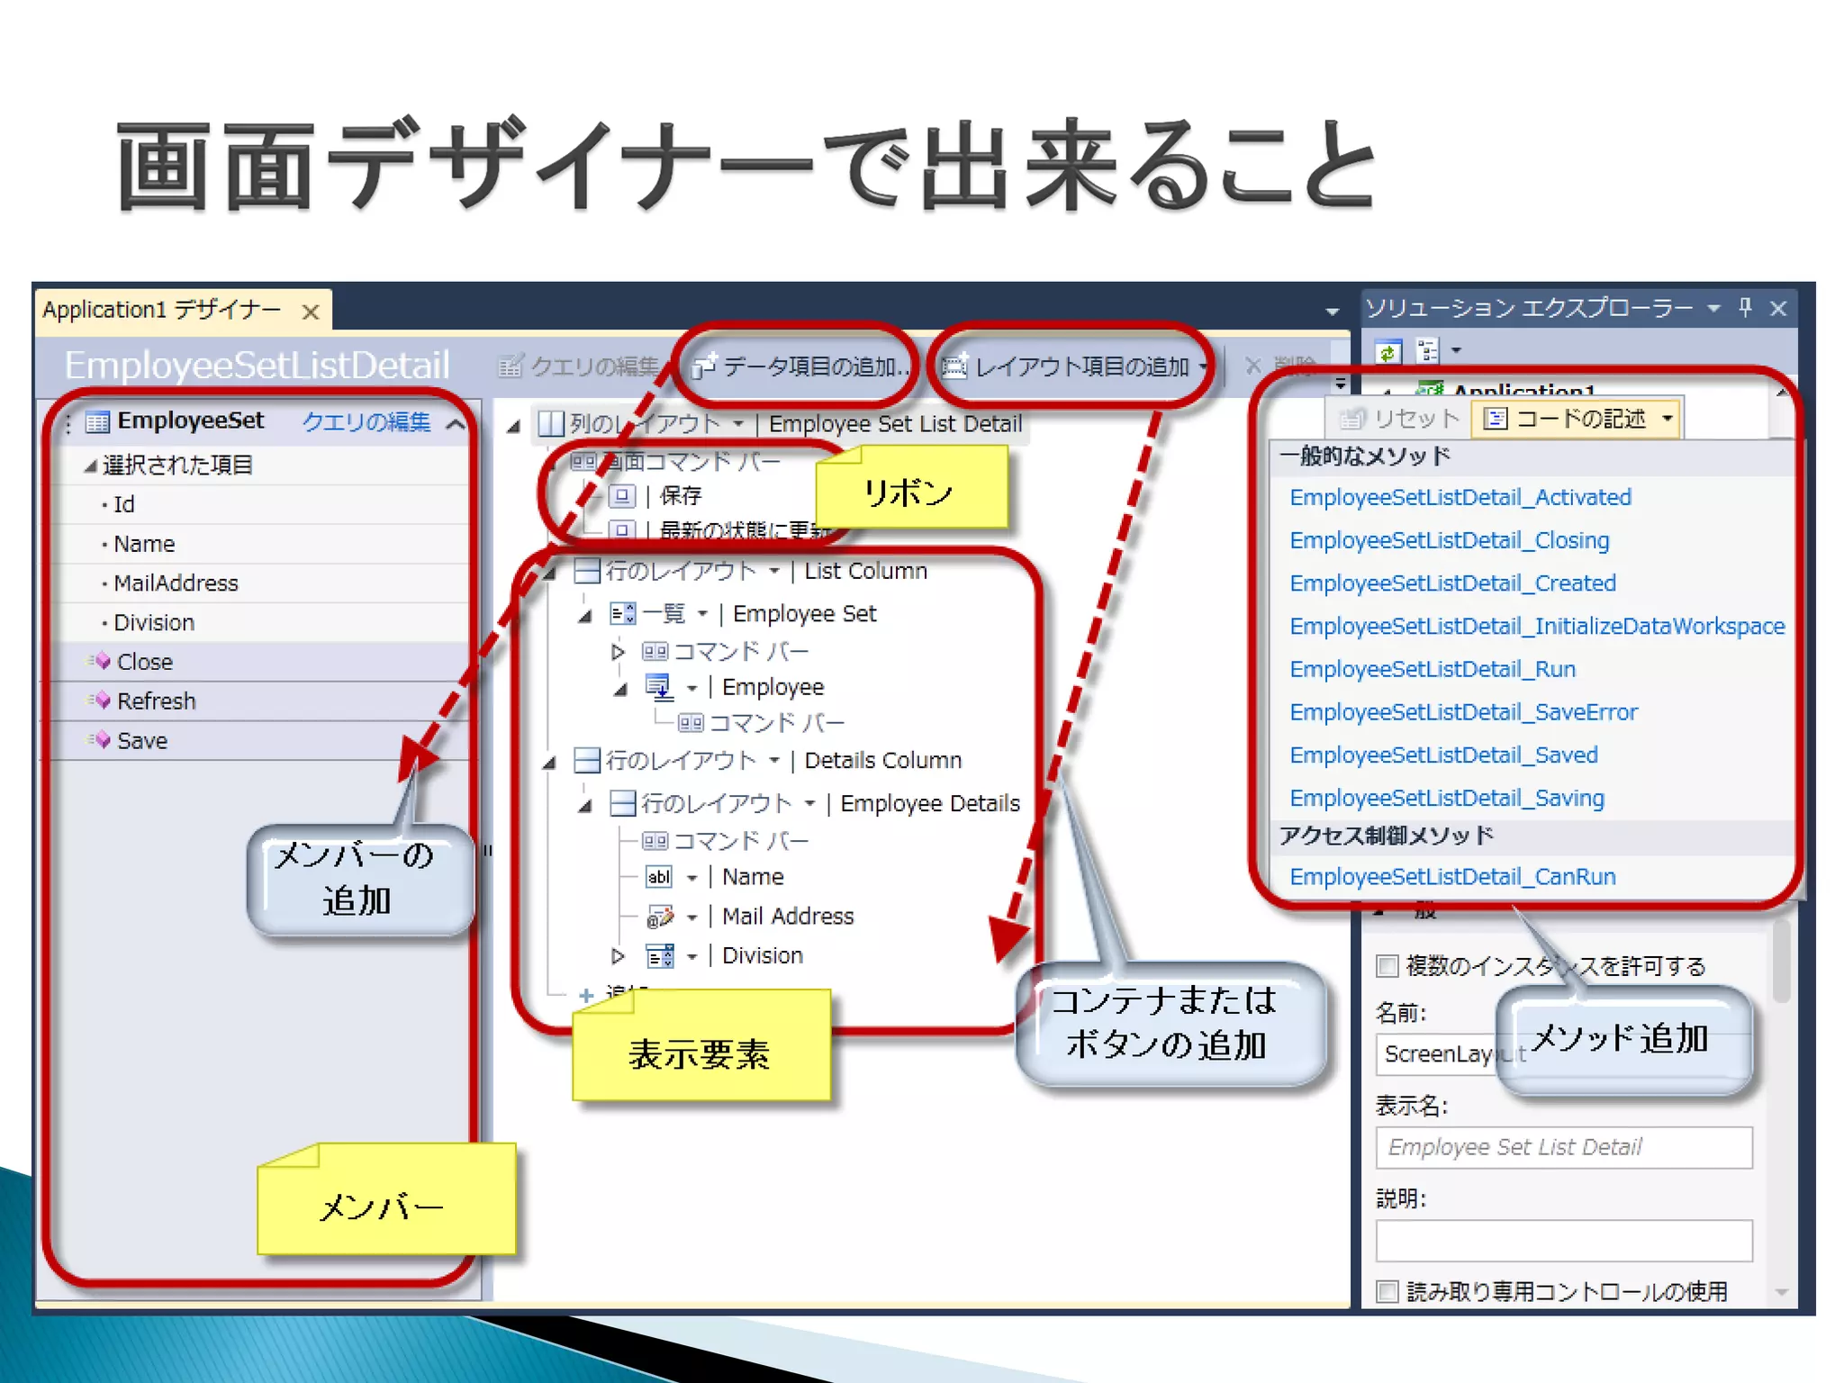Viewport: 1844px width, 1383px height.
Task: Click the 保存 button icon in command bar
Action: [x=621, y=496]
